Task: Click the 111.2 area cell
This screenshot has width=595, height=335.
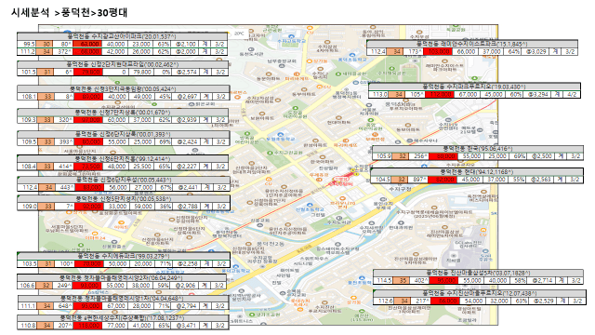Action: 28,52
